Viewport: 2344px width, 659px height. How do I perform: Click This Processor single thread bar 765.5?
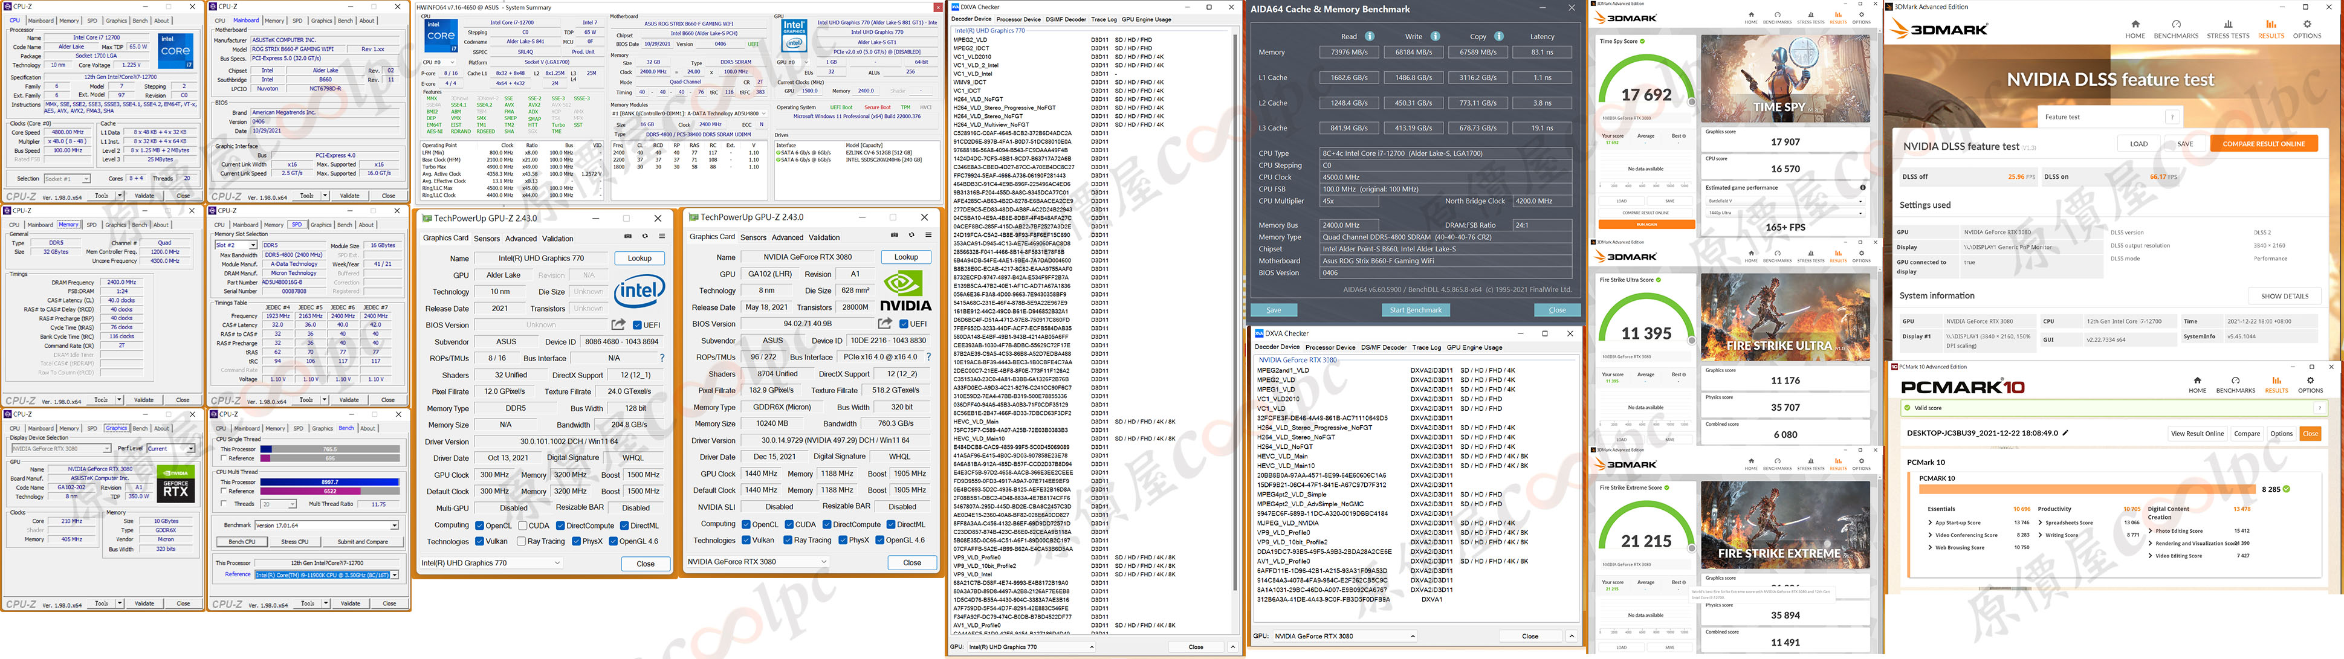329,449
